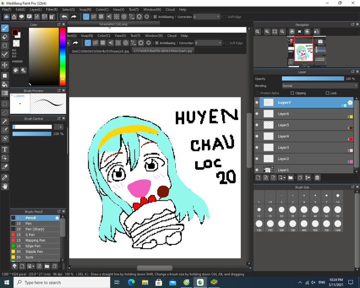Hide Layer6 using its visibility dot

257,114
